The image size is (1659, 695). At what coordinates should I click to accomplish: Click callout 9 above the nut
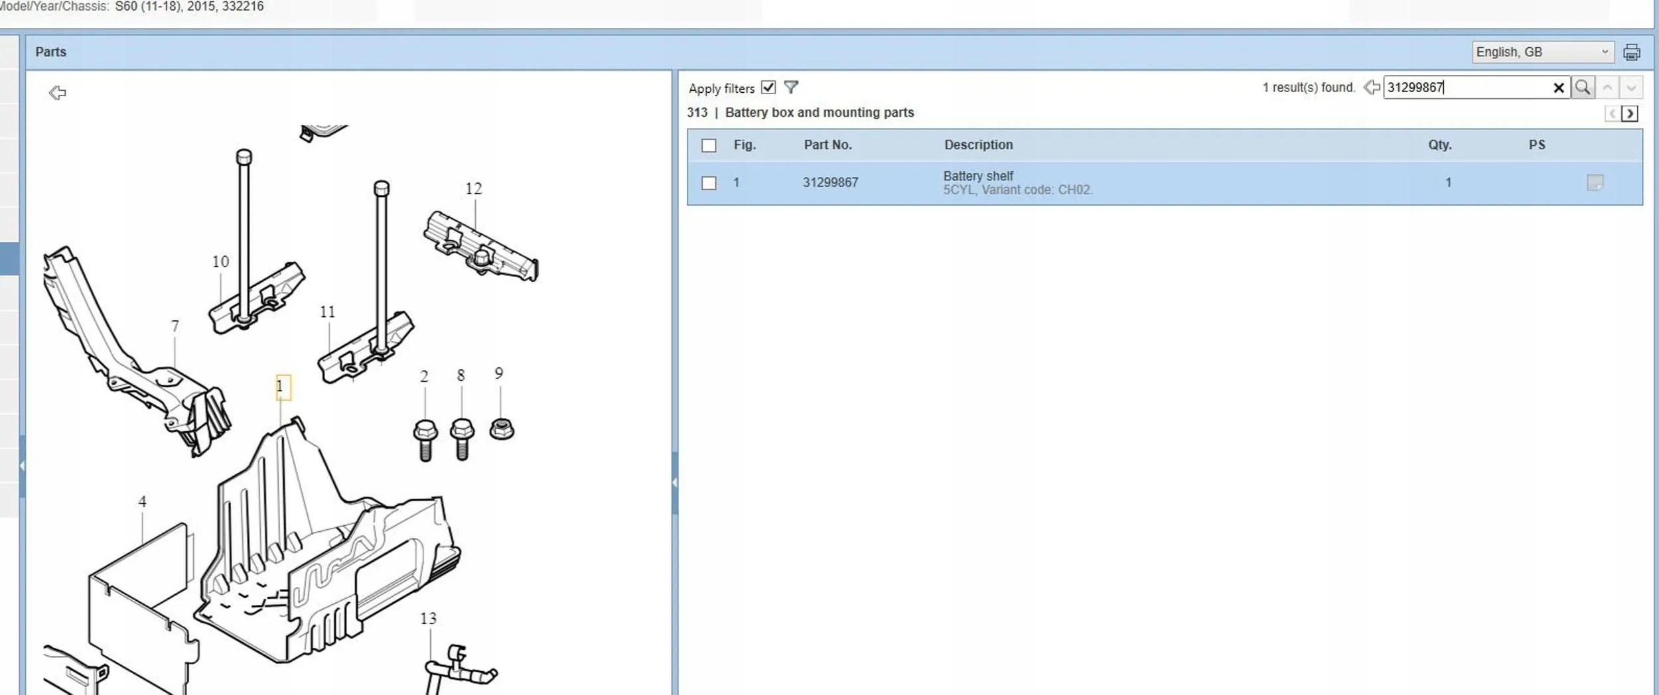pyautogui.click(x=499, y=373)
